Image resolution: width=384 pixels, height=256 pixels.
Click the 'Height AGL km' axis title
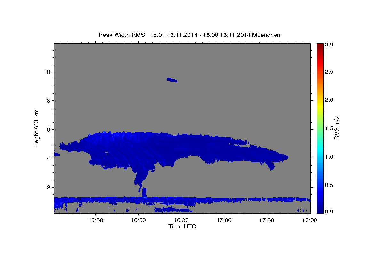click(37, 128)
